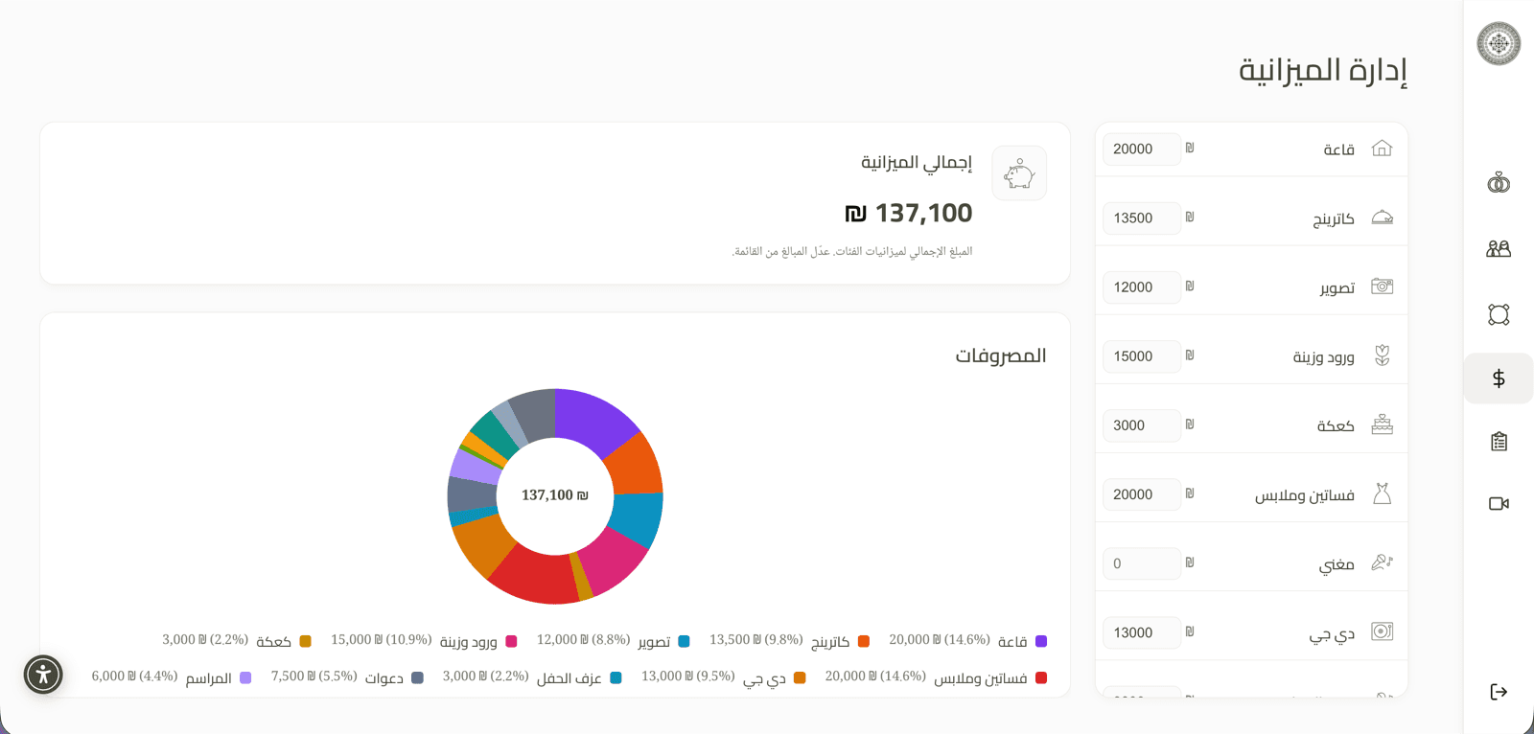Screen dimensions: 1534x734
Task: Click the legend value 20,000 ₪ (14.6%) for قاعة
Action: tap(940, 639)
